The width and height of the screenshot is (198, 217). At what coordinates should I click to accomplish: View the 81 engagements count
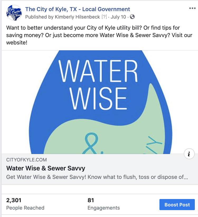pyautogui.click(x=91, y=200)
